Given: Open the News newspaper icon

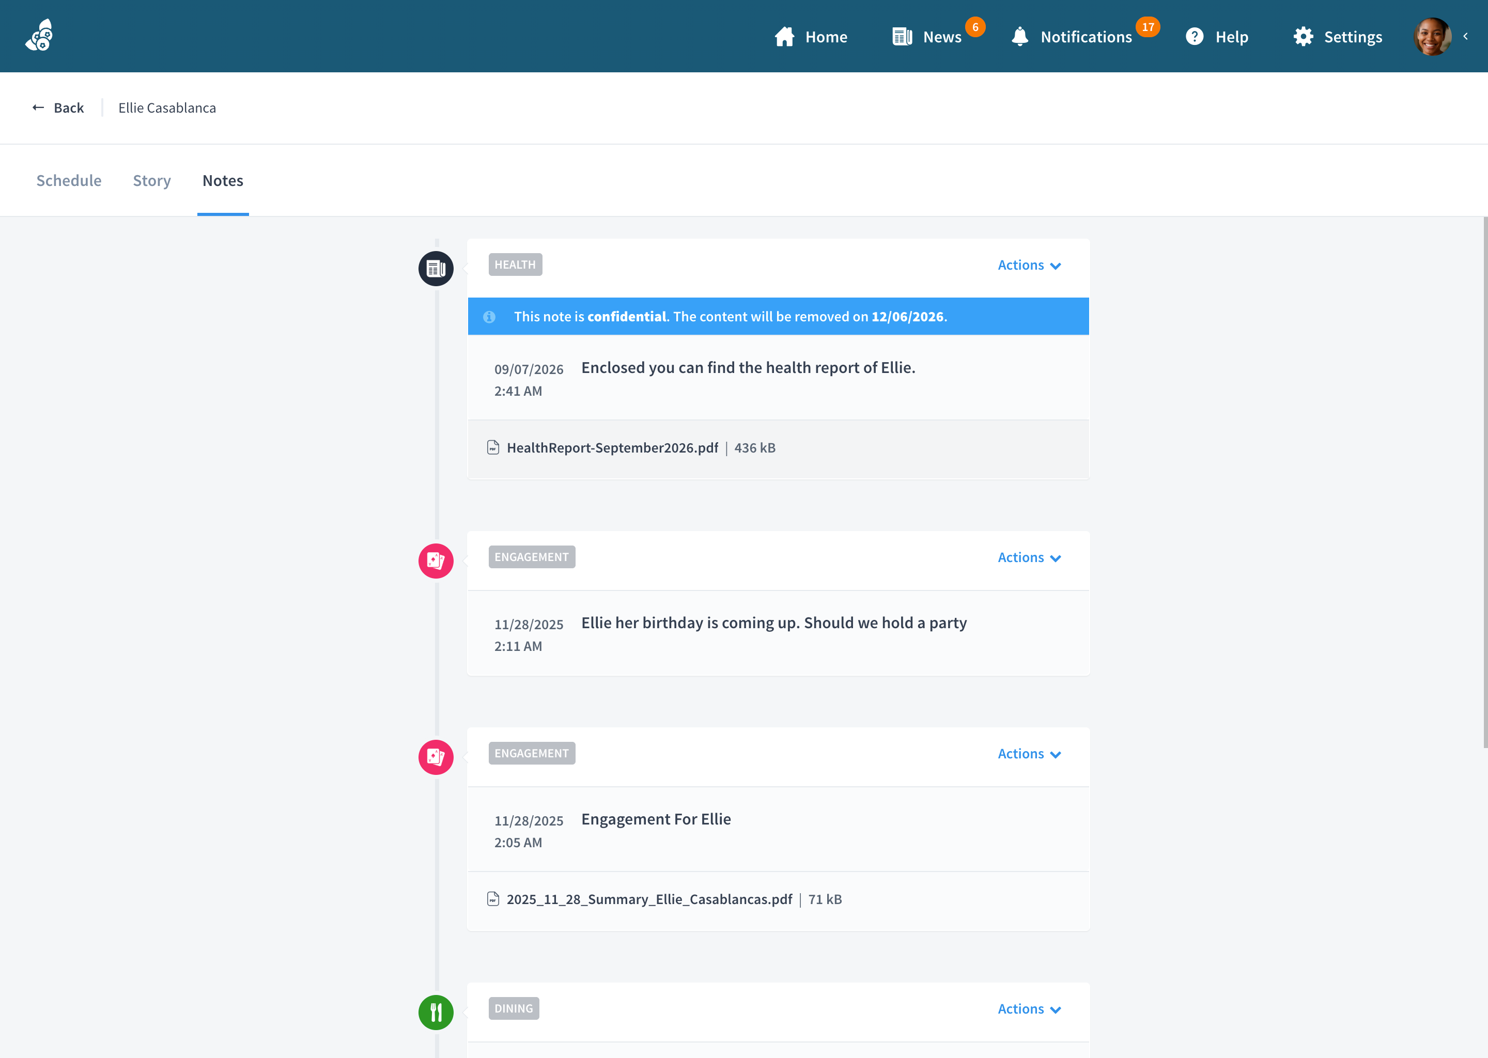Looking at the screenshot, I should pos(902,37).
